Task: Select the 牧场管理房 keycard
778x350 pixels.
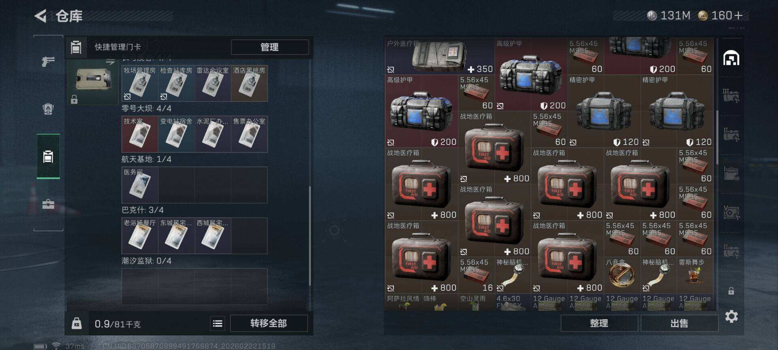Action: pos(140,83)
